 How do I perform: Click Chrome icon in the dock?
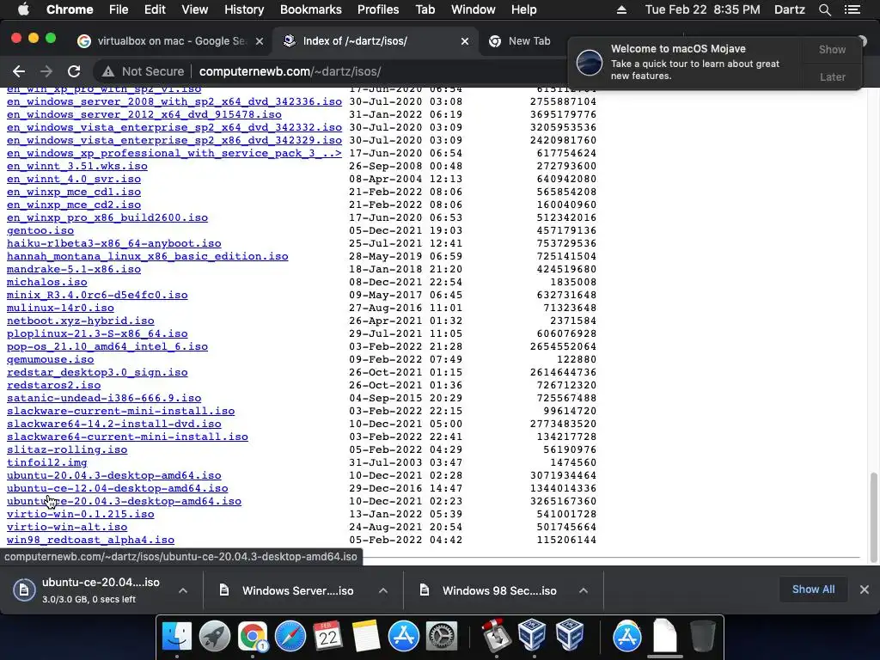point(253,637)
